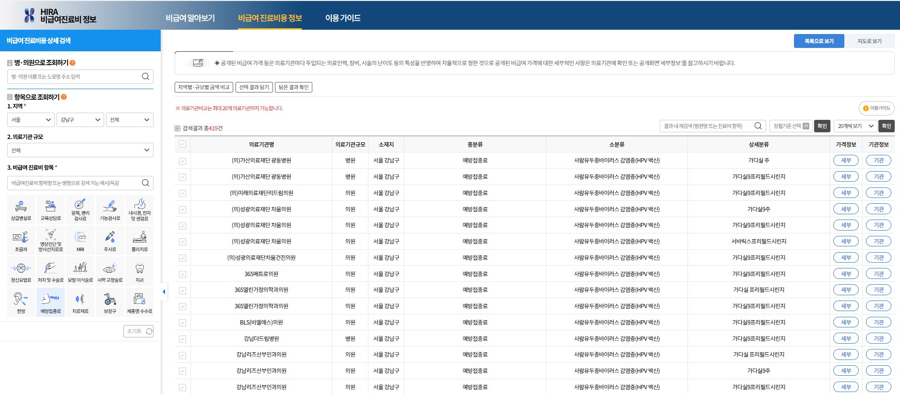Check the BLS(비엘에스)의원 row checkbox
Image resolution: width=900 pixels, height=394 pixels.
(182, 323)
